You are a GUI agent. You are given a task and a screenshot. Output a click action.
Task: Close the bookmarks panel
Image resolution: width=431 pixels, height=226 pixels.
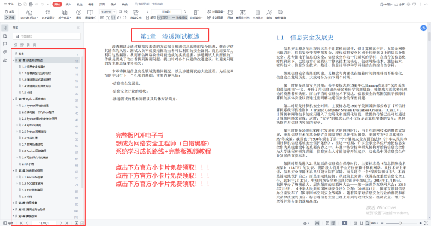(x=78, y=28)
